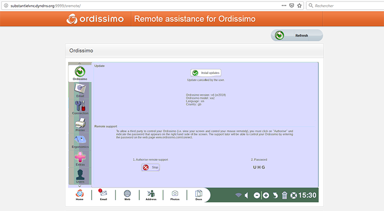Click the site info icon
Image resolution: width=384 pixels, height=211 pixels.
tap(6, 6)
